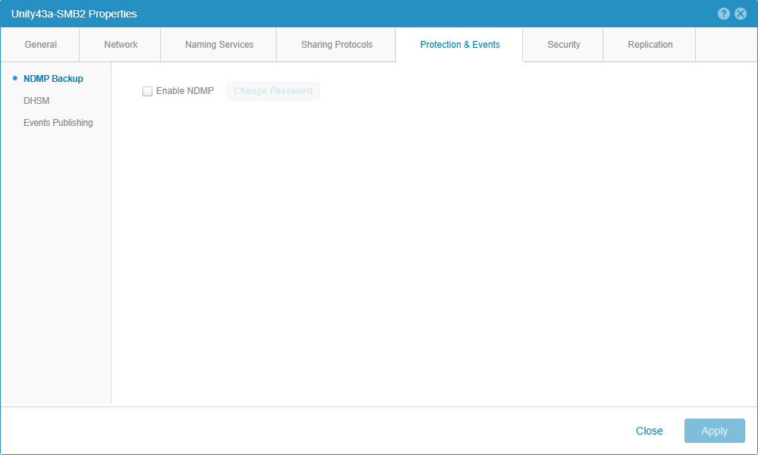The height and width of the screenshot is (455, 758).
Task: Open help via the question mark icon
Action: click(724, 14)
